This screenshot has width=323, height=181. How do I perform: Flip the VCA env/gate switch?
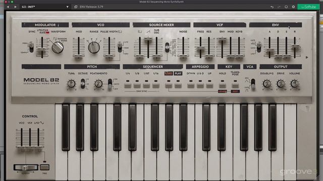pos(253,84)
